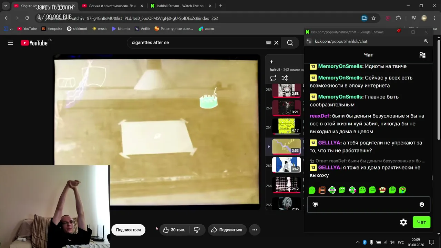Open the media controls toolbar icon
Screen dimensions: 441x248
coord(414,18)
